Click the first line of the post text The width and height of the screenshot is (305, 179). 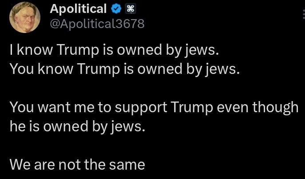tap(114, 51)
